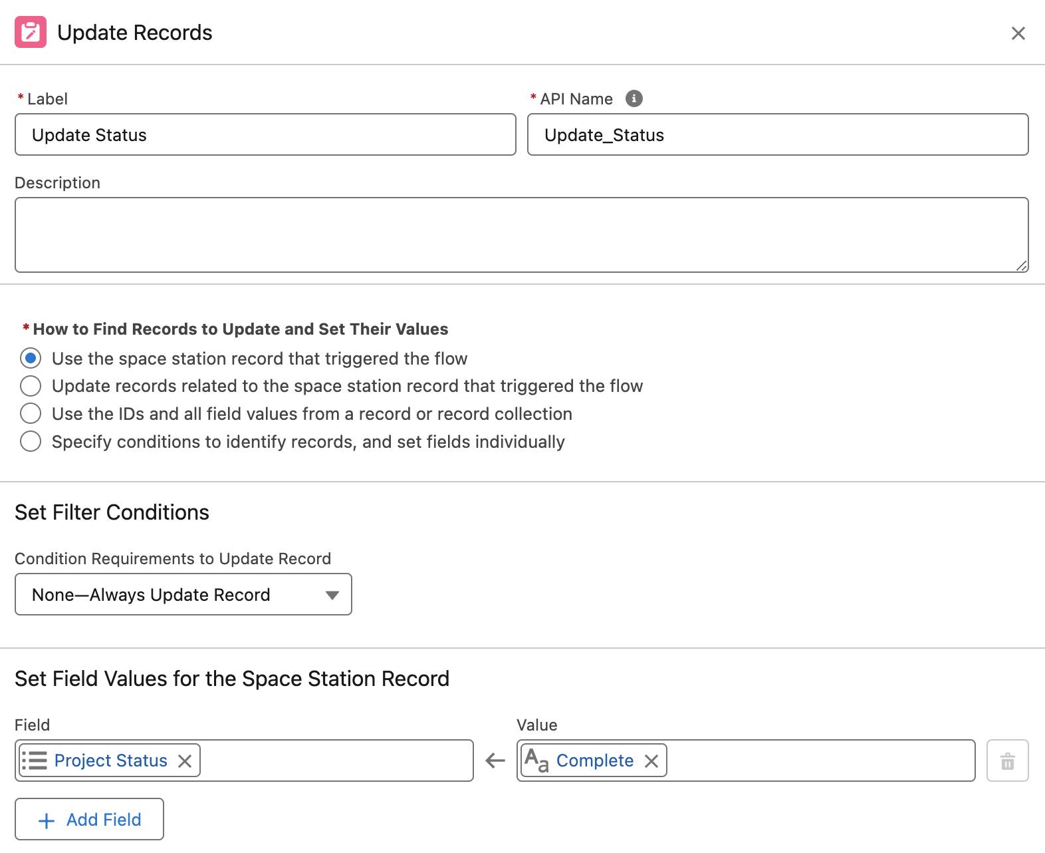
Task: Click the Value combobox empty area
Action: click(x=820, y=761)
